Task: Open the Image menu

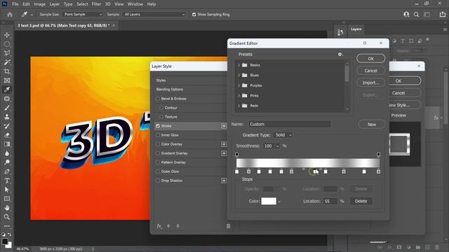Action: [x=39, y=4]
